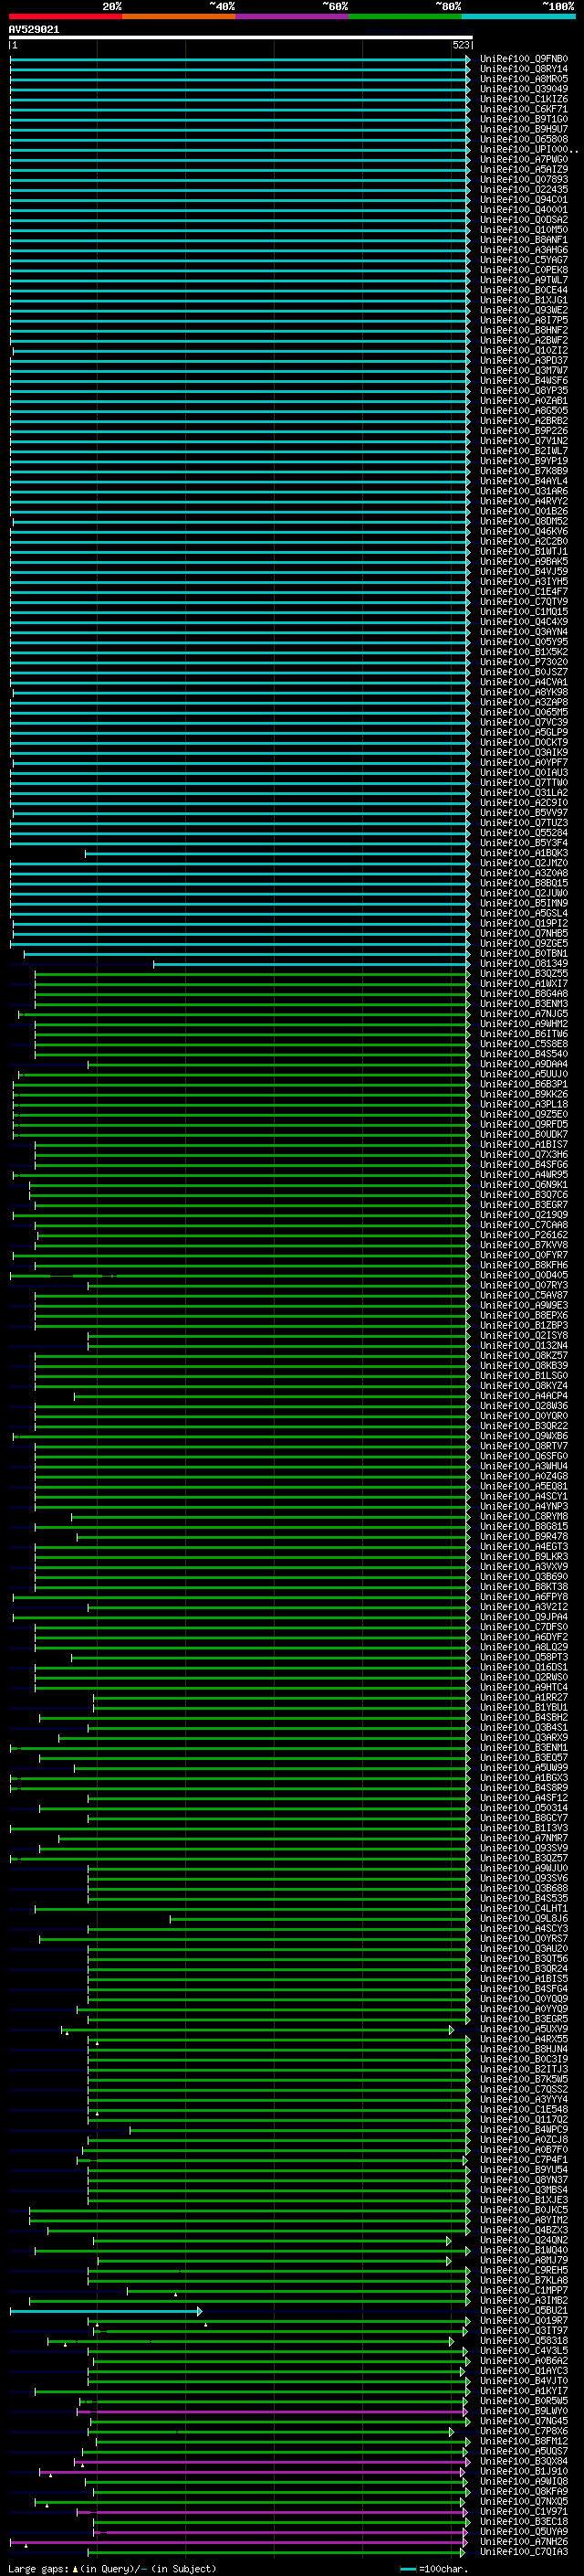Click the purple ~60% identity legend segment
The image size is (584, 2576).
293,16
